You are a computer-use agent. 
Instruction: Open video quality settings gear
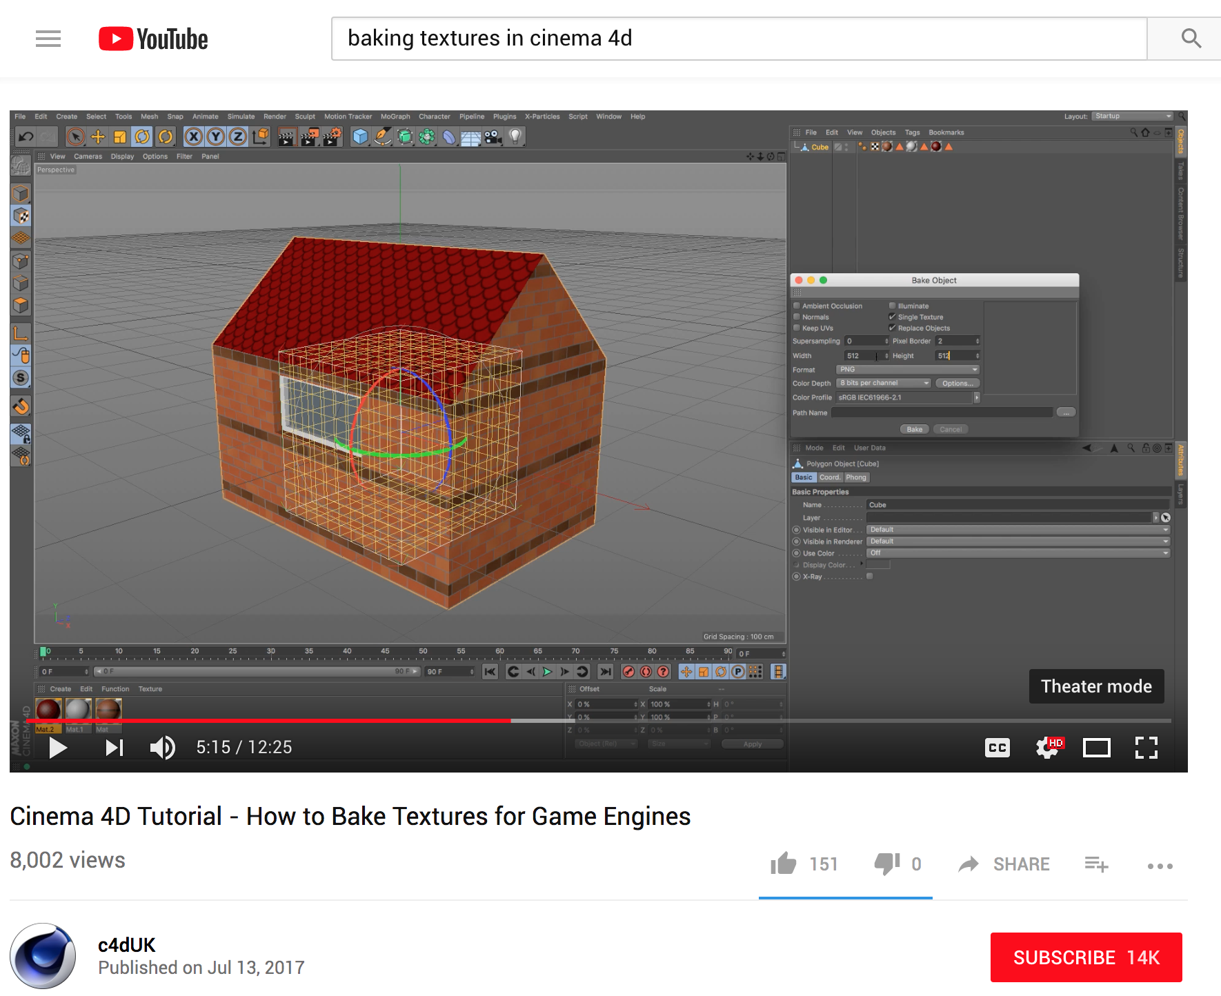pos(1049,748)
